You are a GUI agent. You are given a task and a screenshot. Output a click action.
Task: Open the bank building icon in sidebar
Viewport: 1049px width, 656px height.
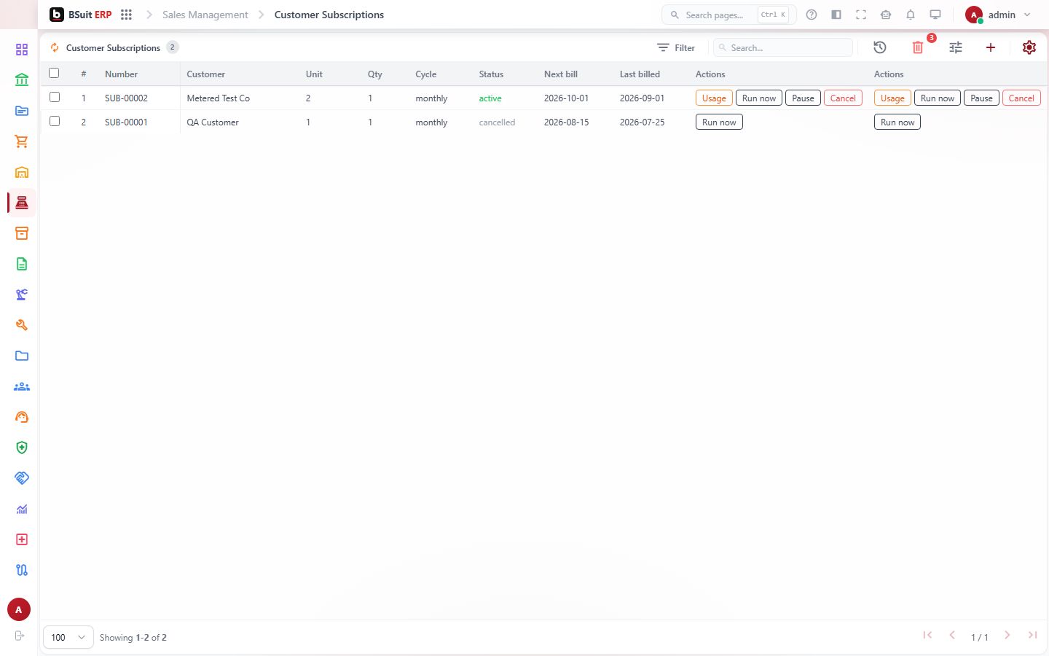22,80
